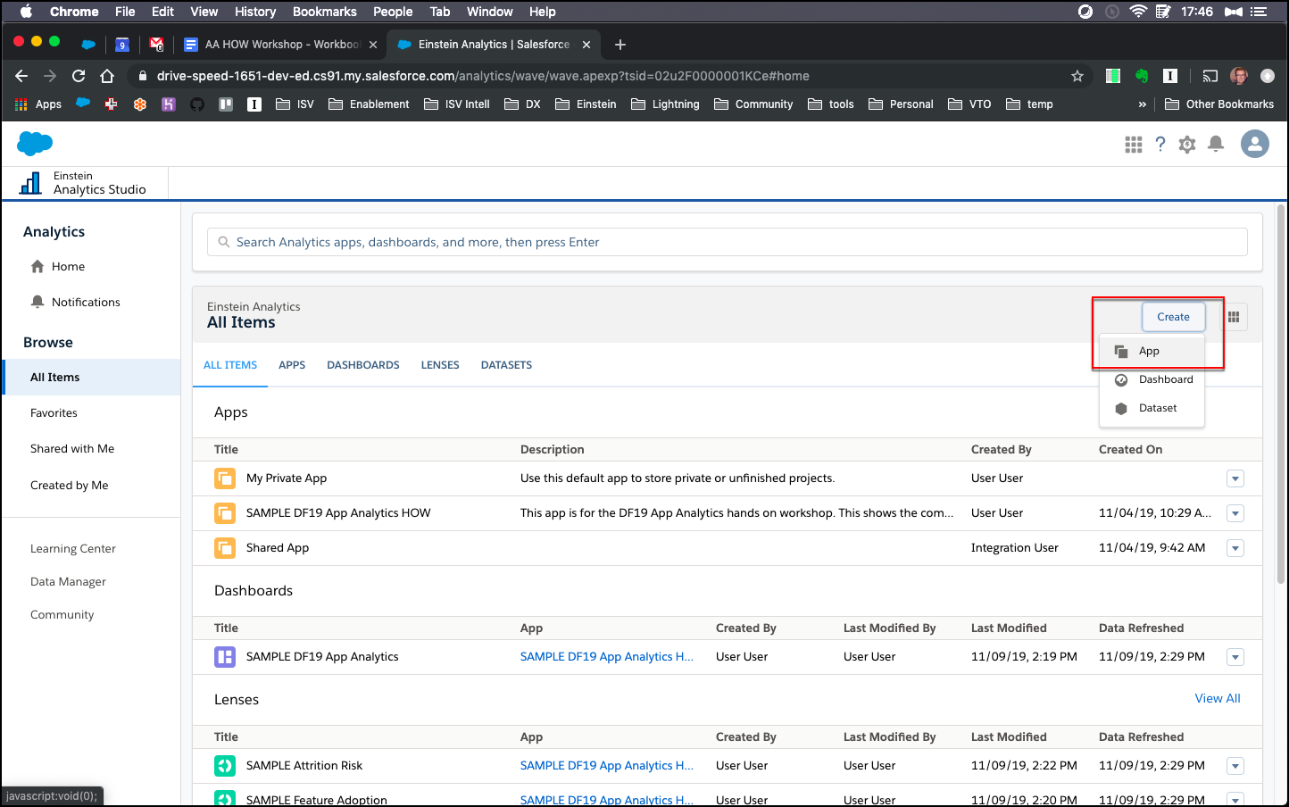Click the SAMPLE DF19 App Analytics HOW app icon
Screen dimensions: 1289x807
(x=225, y=513)
